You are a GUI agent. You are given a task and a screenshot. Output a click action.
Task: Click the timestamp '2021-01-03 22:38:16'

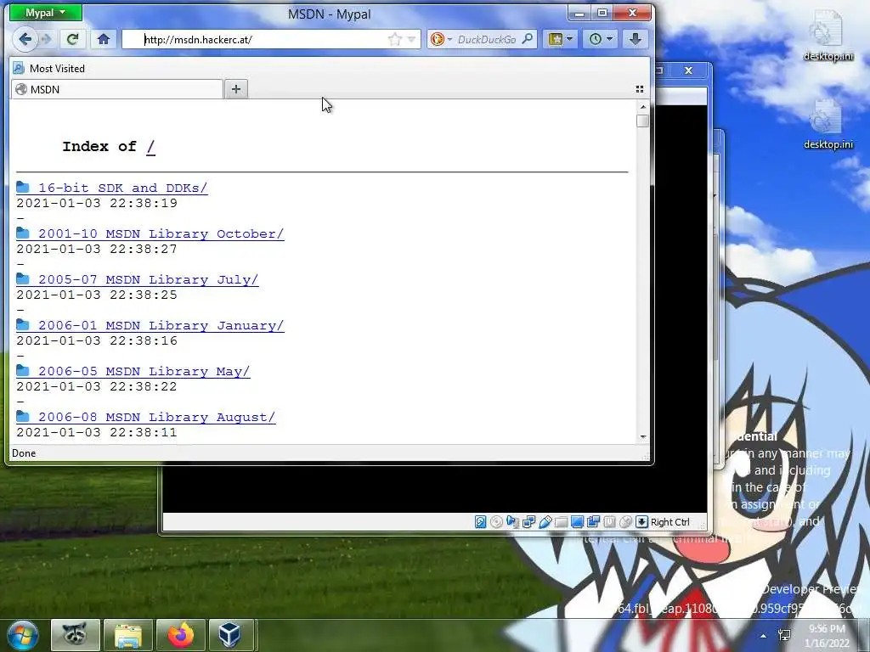97,341
